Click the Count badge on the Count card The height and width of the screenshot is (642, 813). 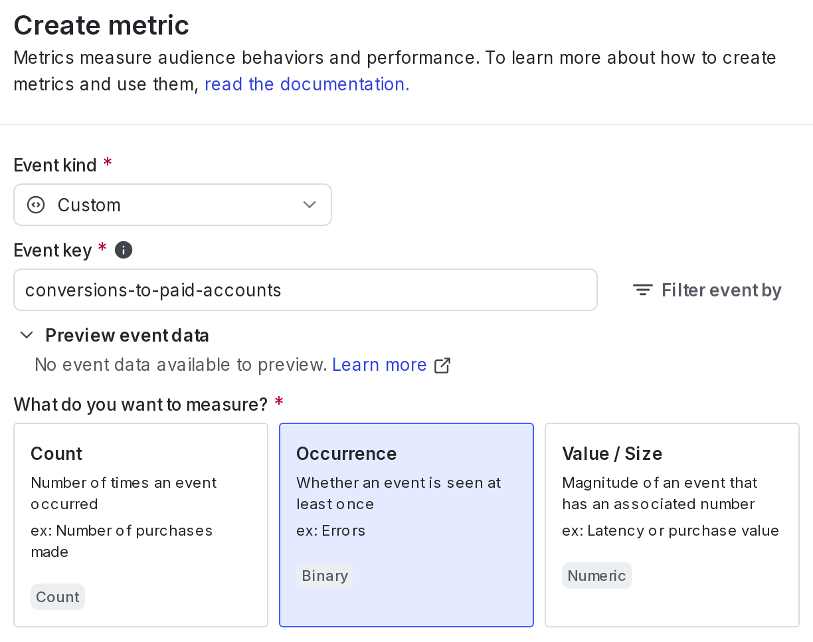click(57, 597)
